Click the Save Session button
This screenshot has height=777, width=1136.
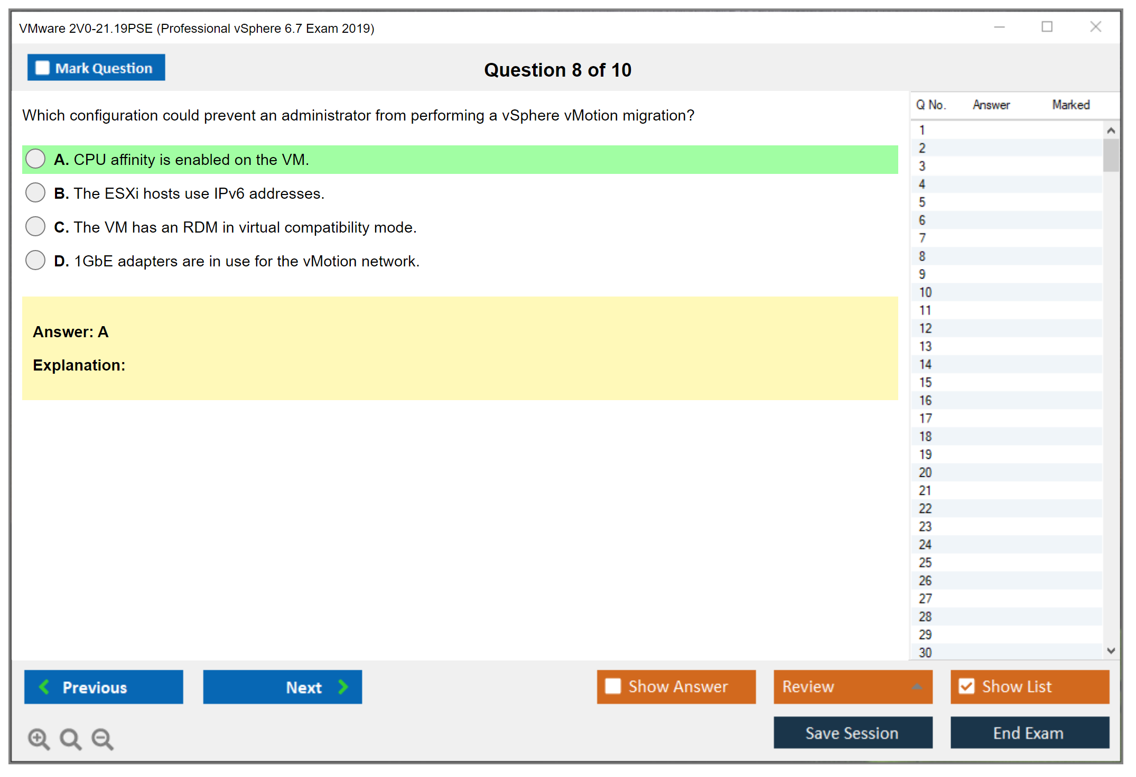(x=852, y=733)
